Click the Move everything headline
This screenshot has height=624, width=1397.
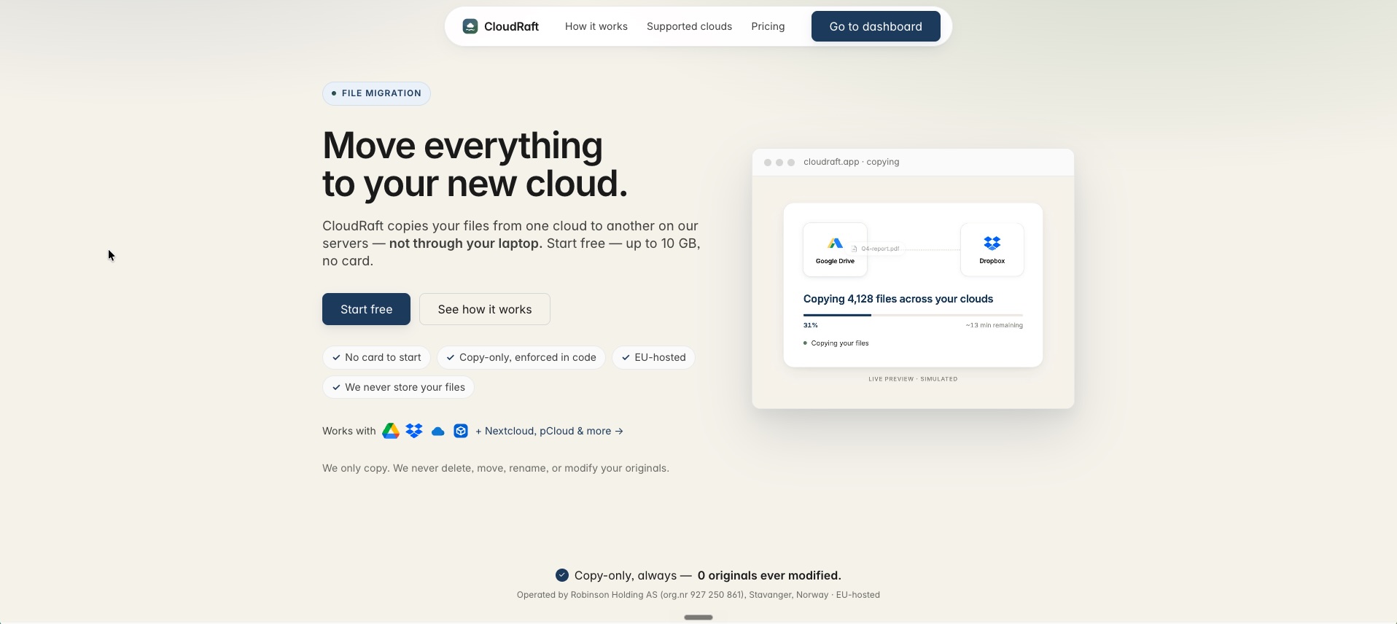(475, 164)
